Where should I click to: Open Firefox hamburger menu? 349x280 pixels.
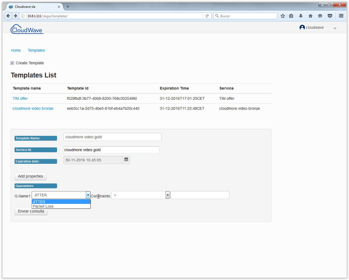(341, 16)
